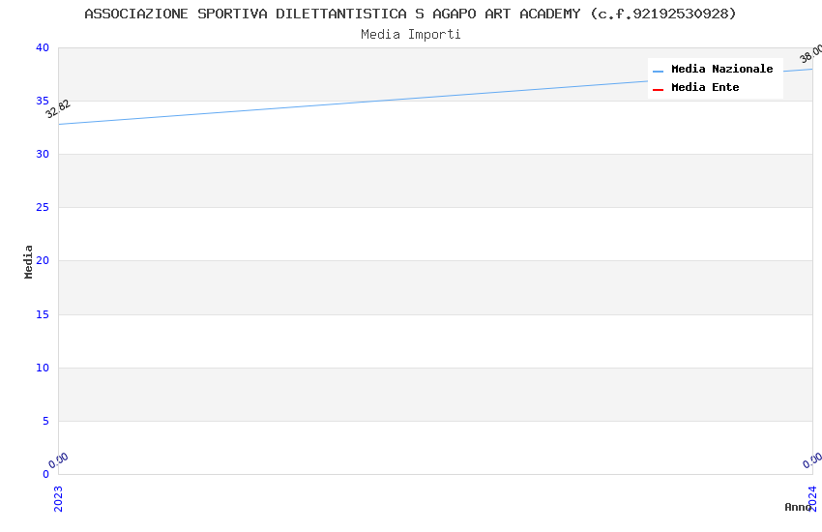Click the Media Importi subtitle
Image resolution: width=822 pixels, height=532 pixels.
pyautogui.click(x=410, y=35)
